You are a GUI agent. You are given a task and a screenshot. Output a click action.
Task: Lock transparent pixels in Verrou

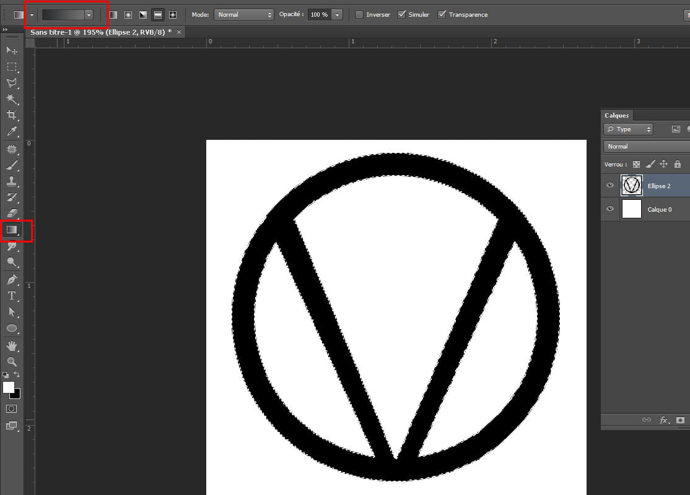point(636,165)
